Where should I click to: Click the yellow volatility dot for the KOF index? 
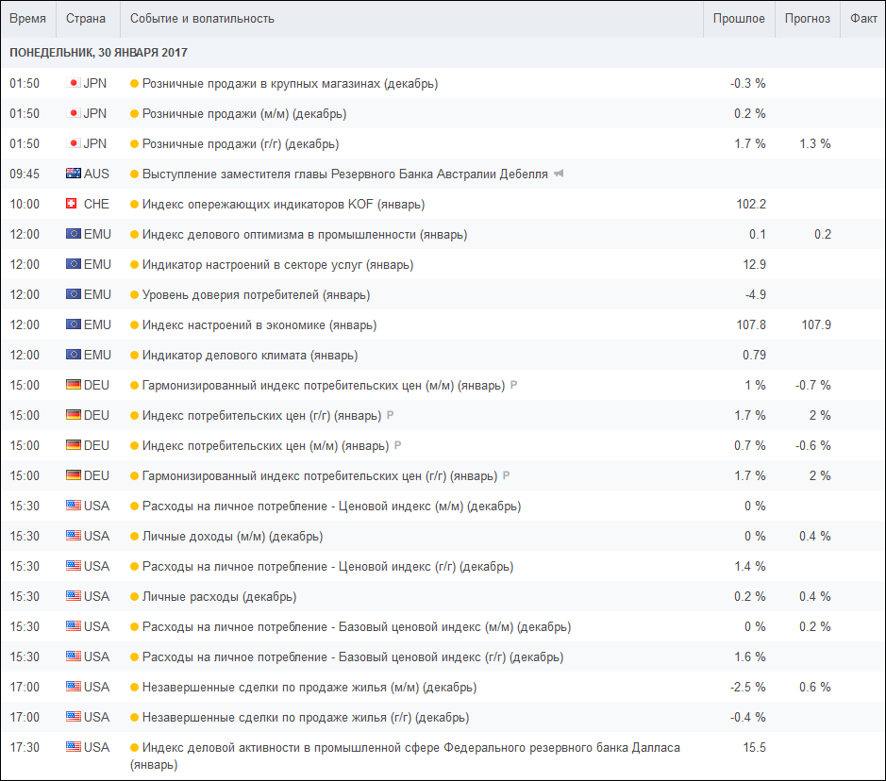click(x=134, y=204)
